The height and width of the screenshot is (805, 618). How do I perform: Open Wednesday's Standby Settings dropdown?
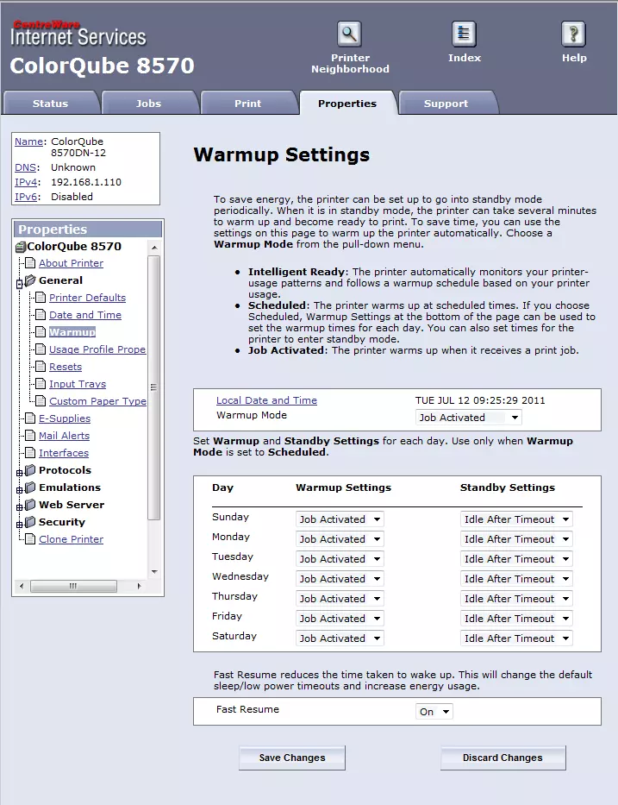click(516, 579)
